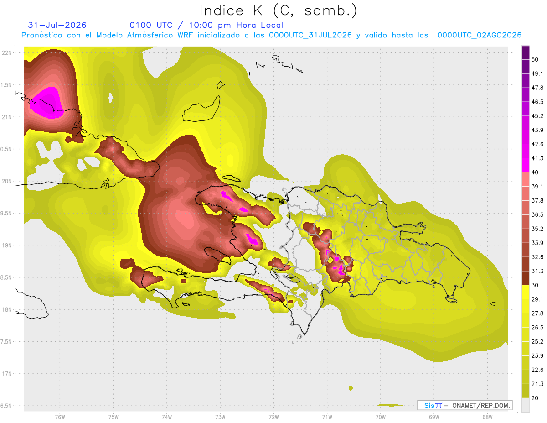
Task: Click the legend value "26.5"
Action: click(537, 327)
